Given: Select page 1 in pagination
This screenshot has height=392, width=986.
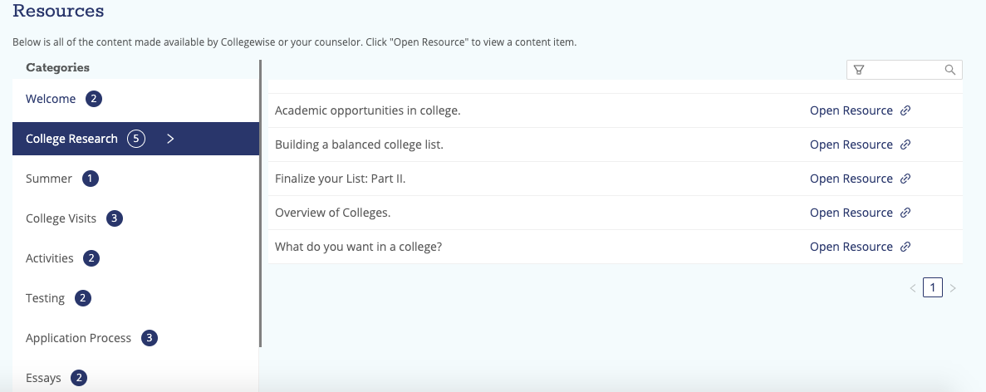Looking at the screenshot, I should pos(933,287).
